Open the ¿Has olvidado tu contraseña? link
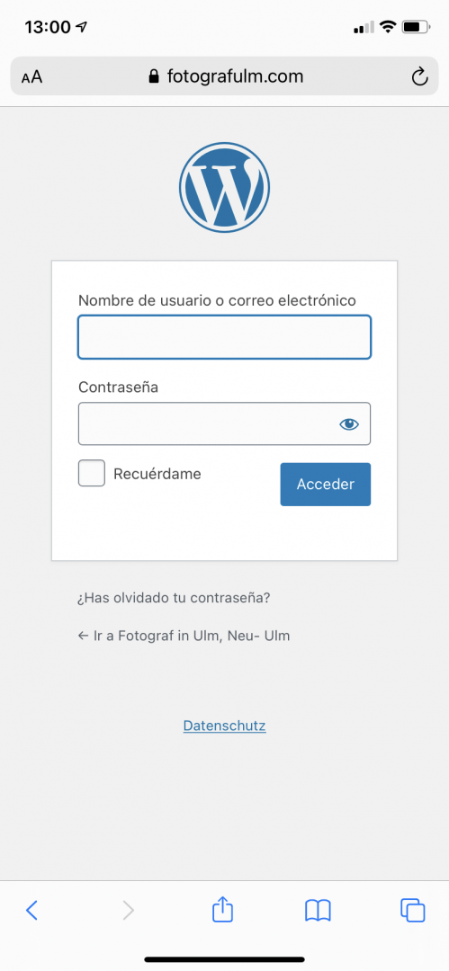Screen dimensions: 449x971 click(174, 598)
